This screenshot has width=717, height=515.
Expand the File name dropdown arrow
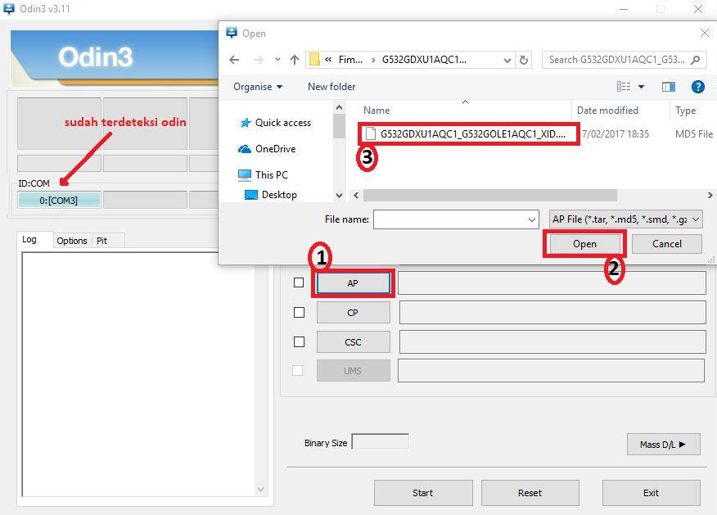[x=532, y=219]
